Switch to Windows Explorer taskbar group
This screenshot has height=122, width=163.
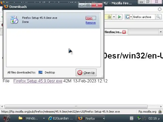30,118
